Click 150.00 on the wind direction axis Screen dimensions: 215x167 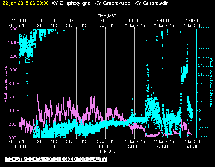204,93
